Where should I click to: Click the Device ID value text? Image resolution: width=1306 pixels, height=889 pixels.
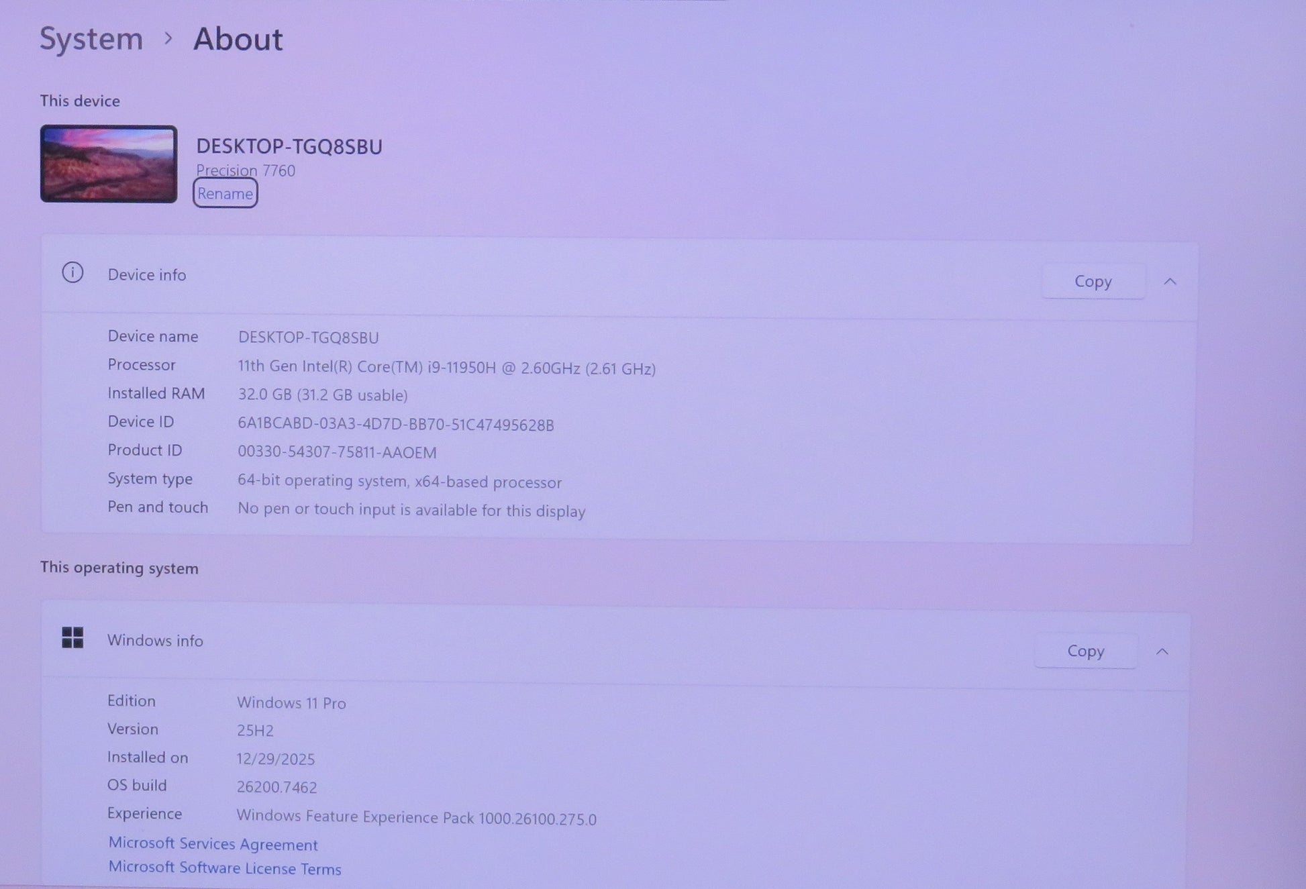(395, 425)
